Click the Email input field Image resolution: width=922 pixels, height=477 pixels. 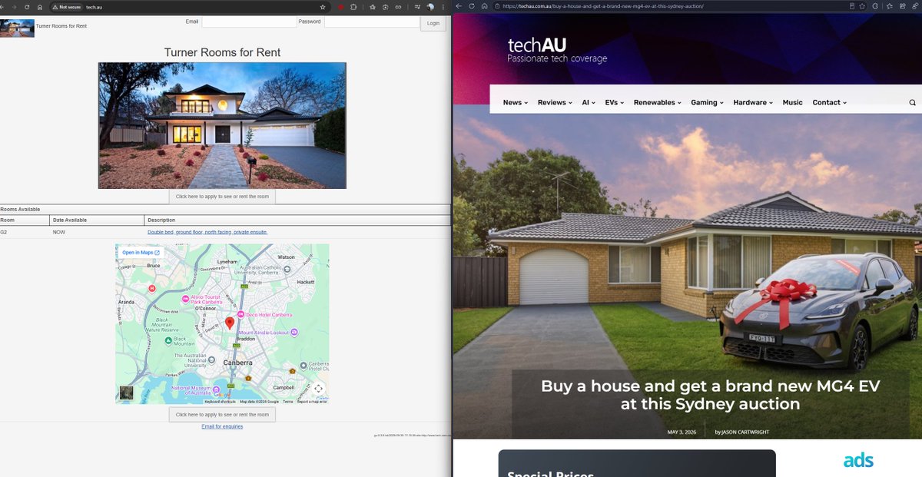pos(249,22)
